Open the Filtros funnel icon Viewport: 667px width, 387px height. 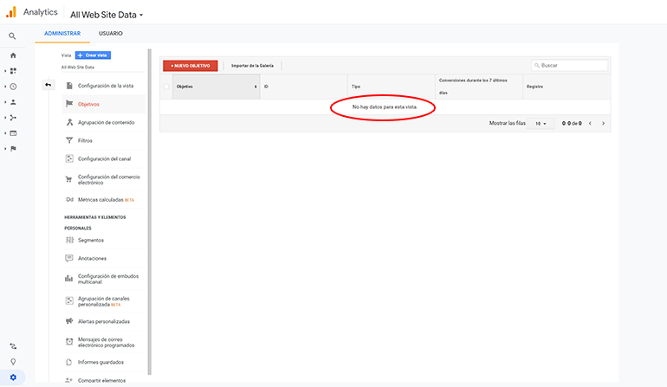(x=69, y=140)
